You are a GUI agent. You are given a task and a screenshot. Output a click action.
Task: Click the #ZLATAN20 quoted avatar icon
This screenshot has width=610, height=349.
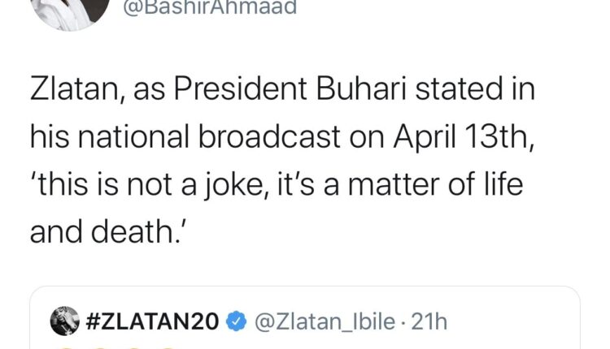63,321
